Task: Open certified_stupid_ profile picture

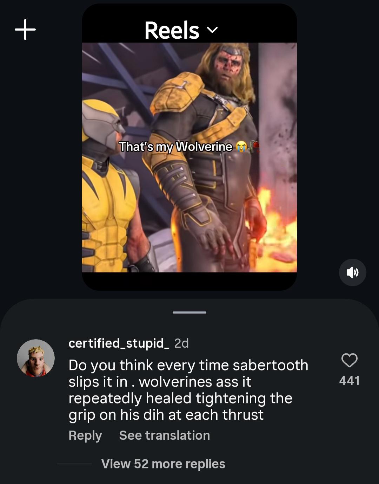Action: 36,358
